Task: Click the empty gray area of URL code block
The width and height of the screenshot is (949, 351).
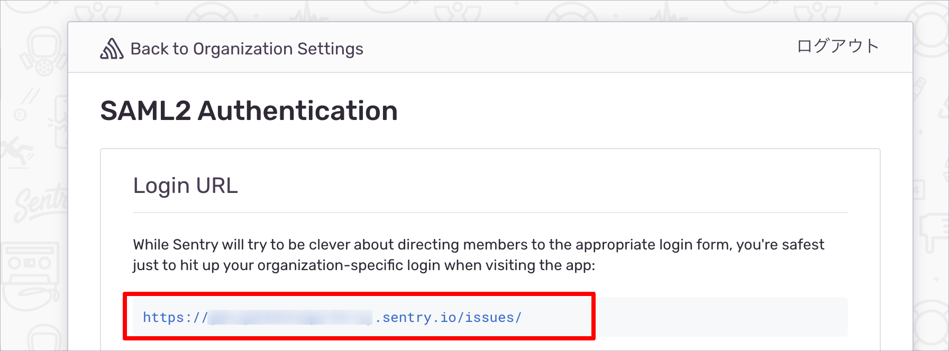Action: pos(719,317)
